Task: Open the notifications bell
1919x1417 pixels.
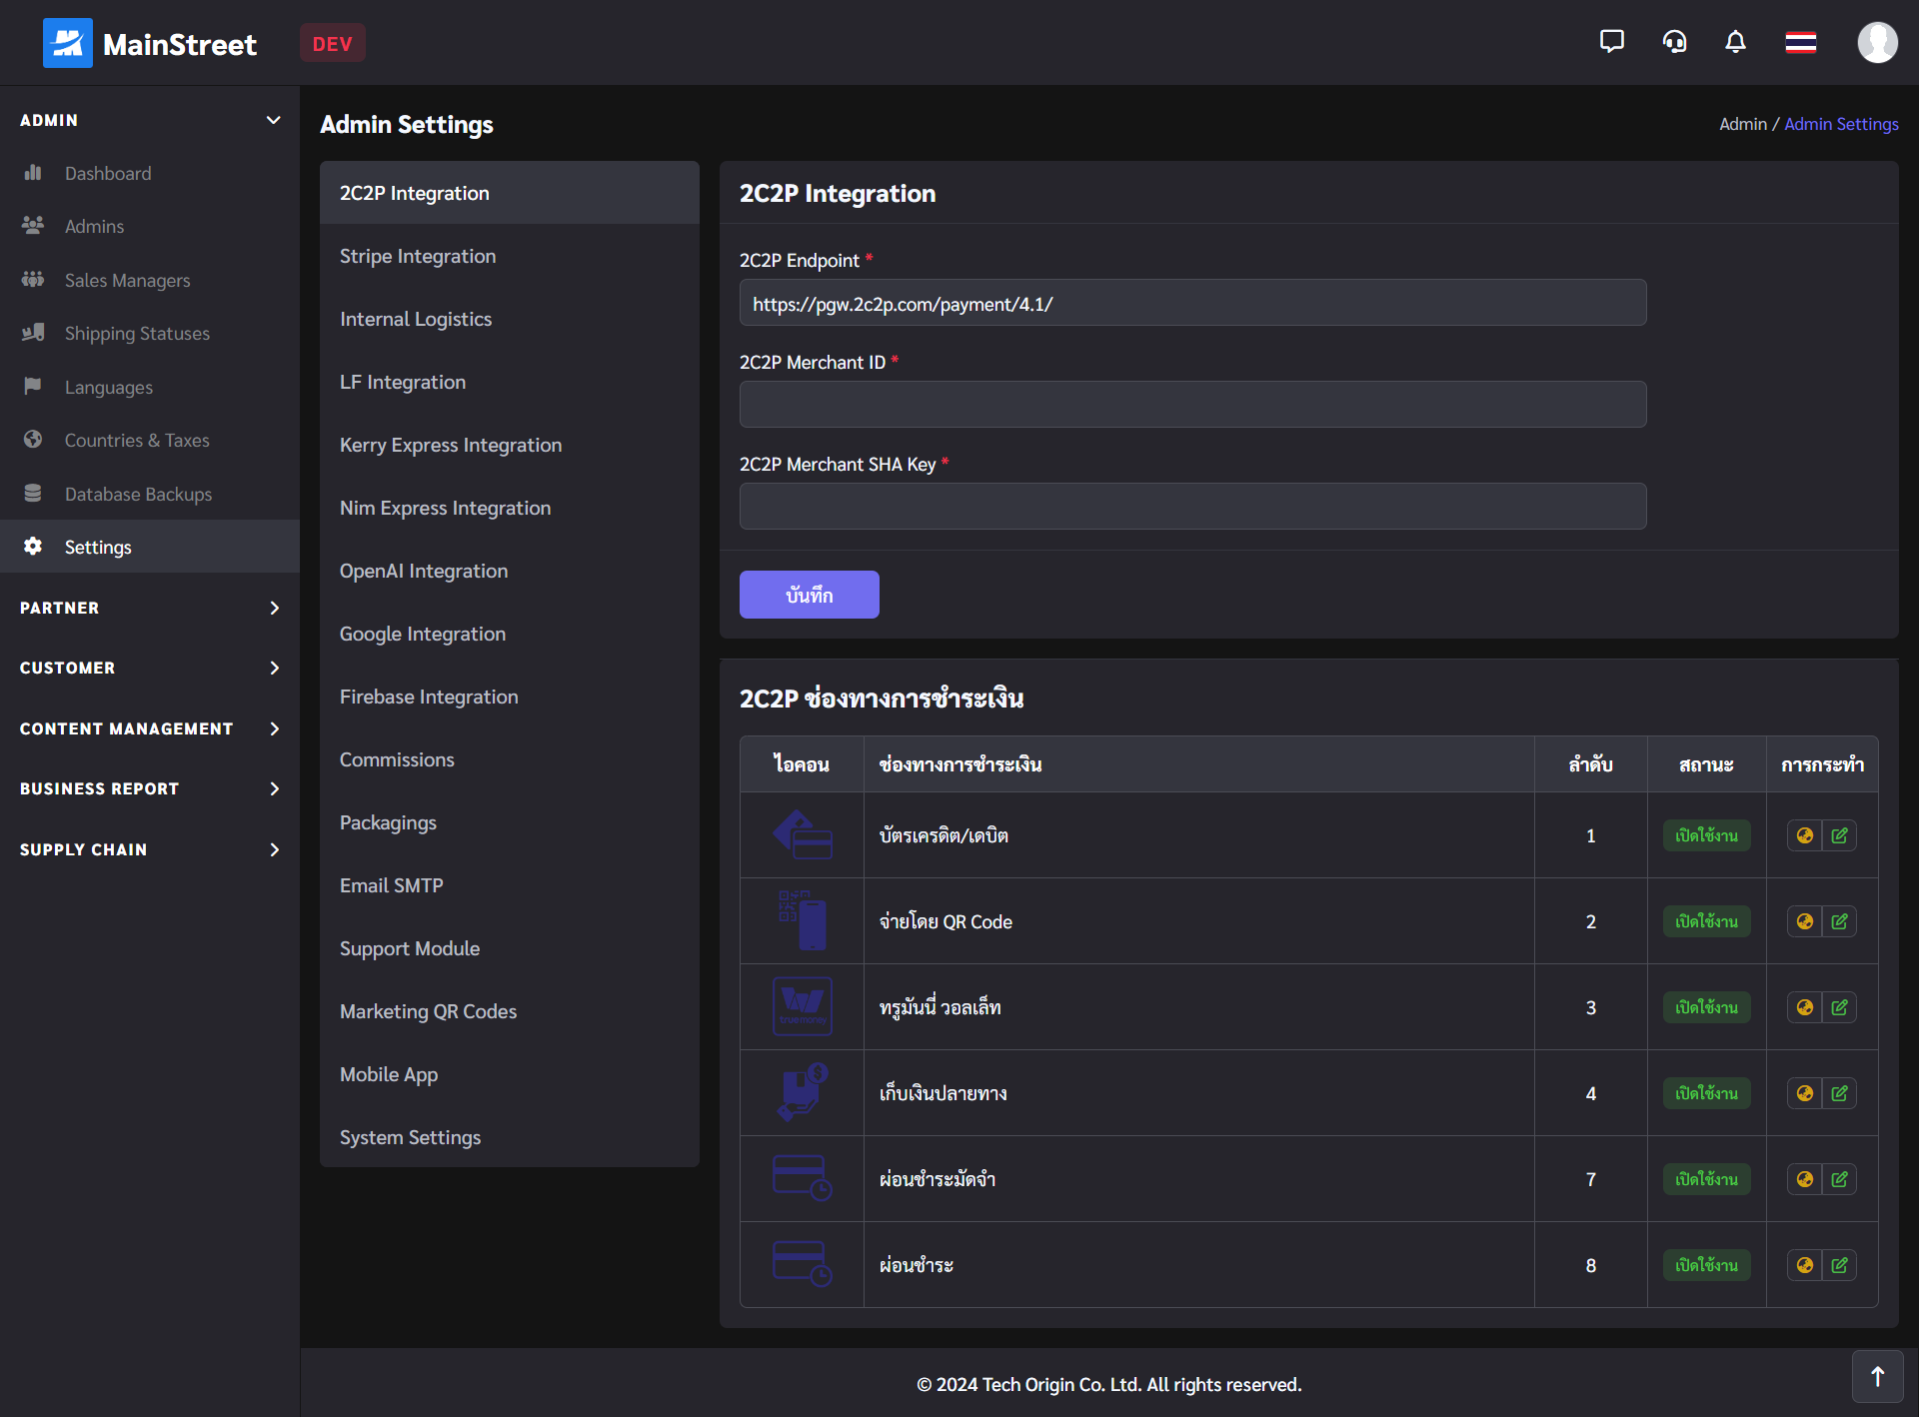Action: [1736, 42]
